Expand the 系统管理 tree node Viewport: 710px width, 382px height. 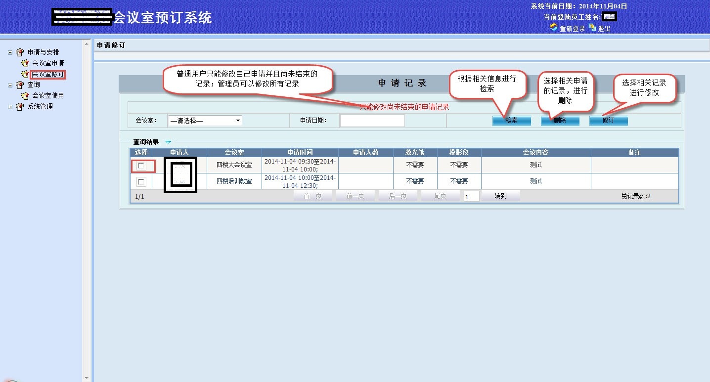(x=10, y=107)
